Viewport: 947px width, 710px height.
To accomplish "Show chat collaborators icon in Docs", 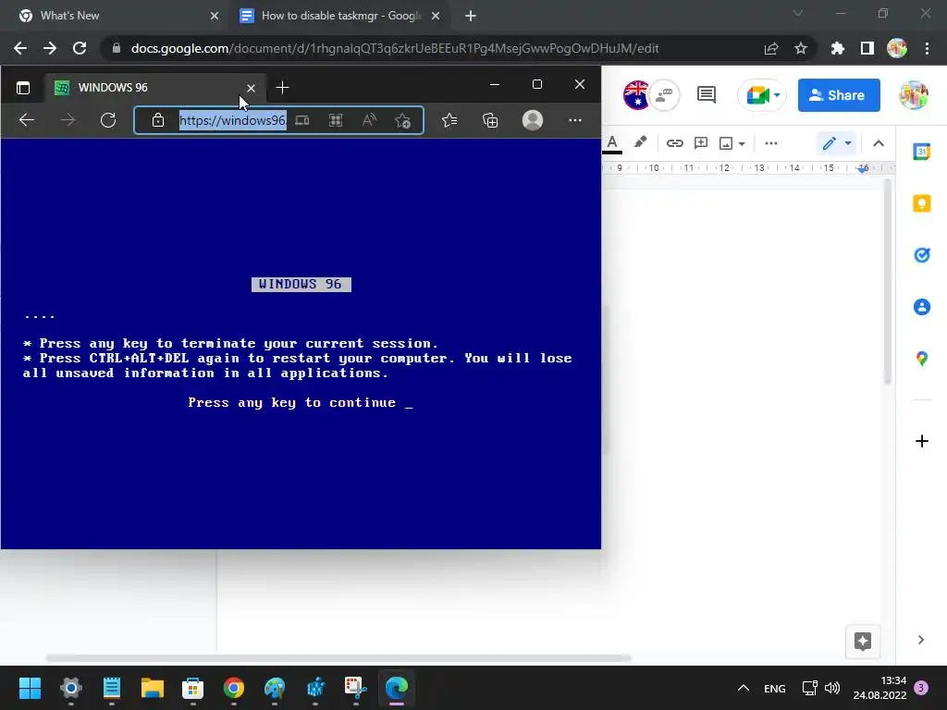I will click(x=664, y=95).
